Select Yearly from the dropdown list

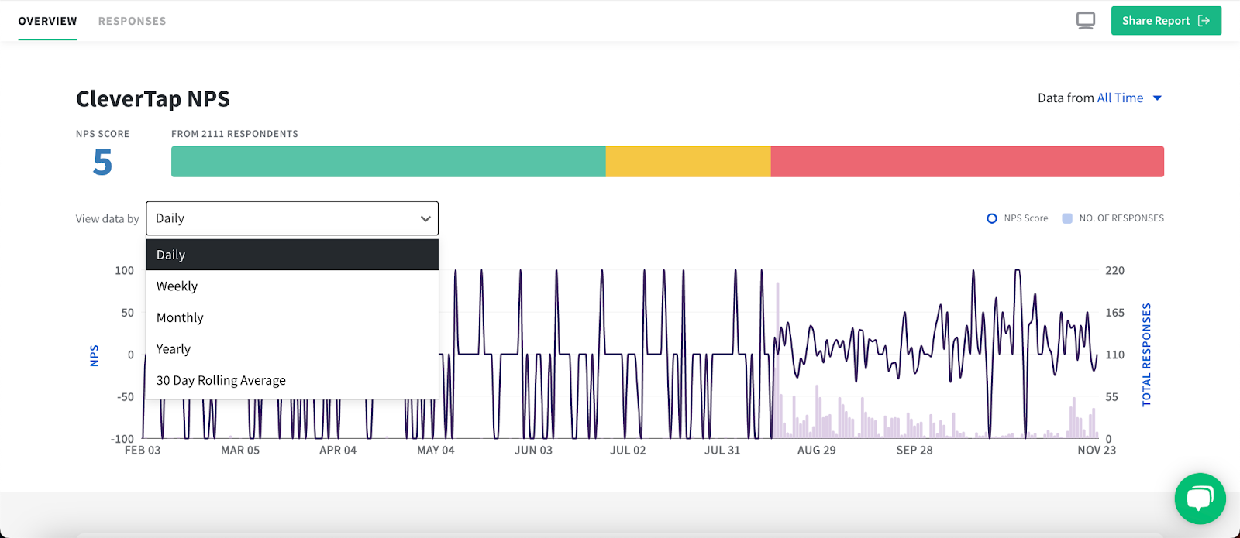(x=292, y=349)
